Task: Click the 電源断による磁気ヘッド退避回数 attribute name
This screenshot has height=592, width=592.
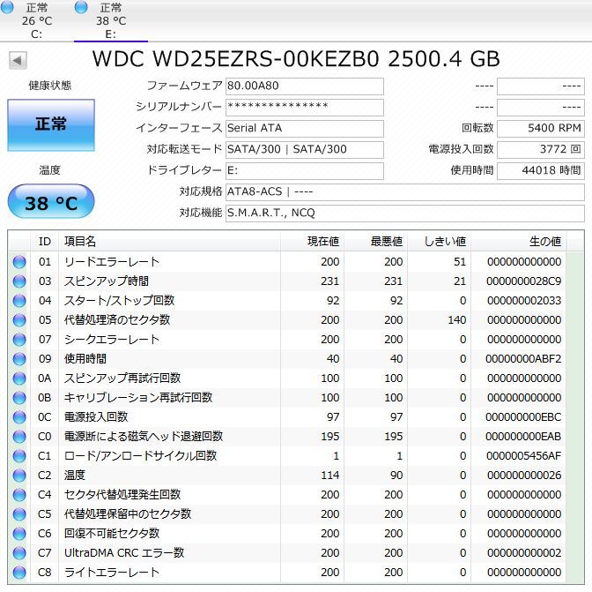Action: coord(144,437)
